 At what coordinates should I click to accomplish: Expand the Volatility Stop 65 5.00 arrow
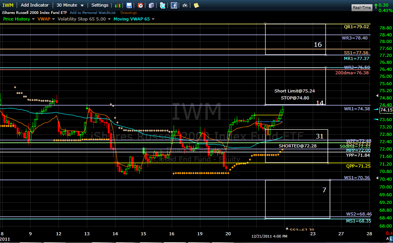click(x=109, y=19)
